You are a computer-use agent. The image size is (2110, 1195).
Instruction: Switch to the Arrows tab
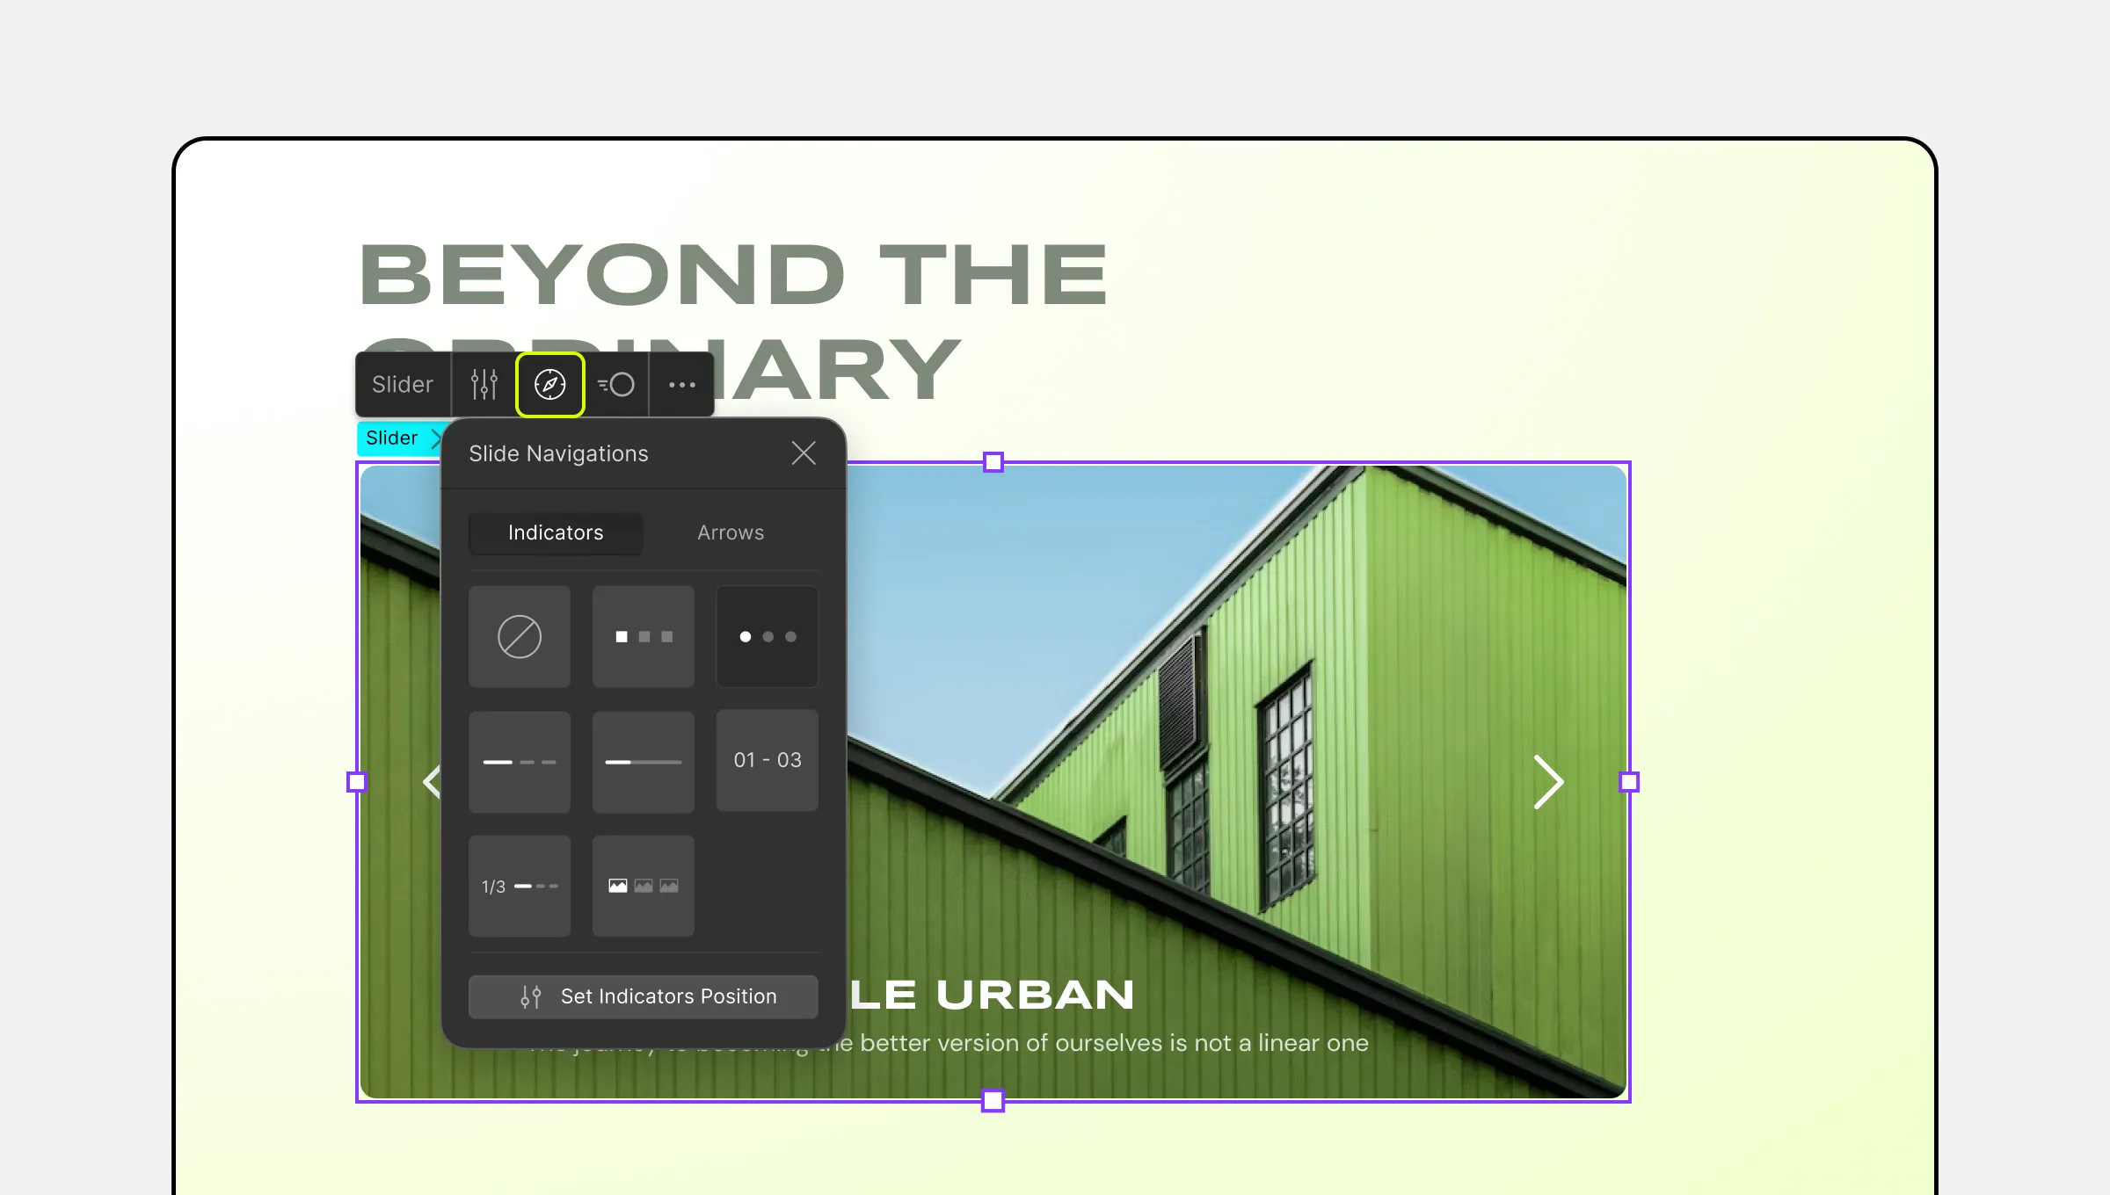[731, 532]
